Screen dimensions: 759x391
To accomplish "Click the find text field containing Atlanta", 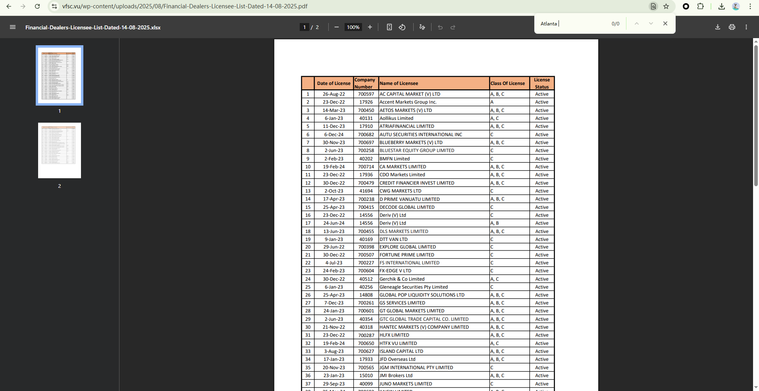I will pos(572,23).
